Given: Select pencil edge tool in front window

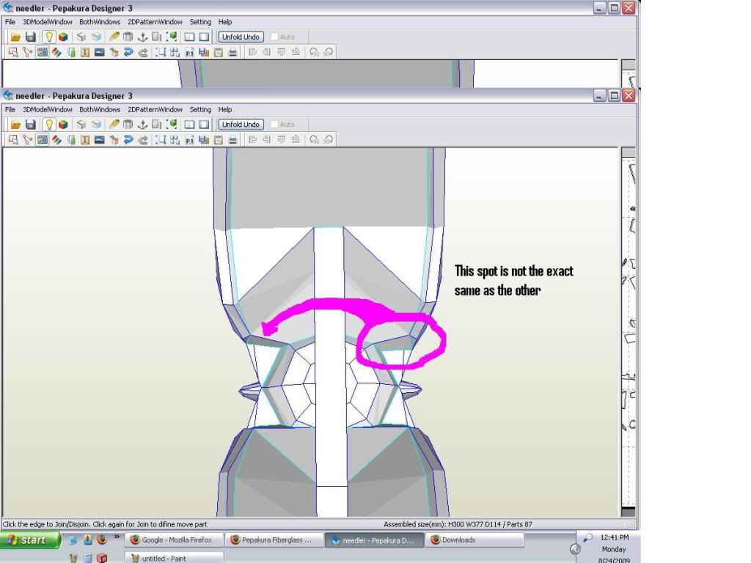Looking at the screenshot, I should click(114, 125).
